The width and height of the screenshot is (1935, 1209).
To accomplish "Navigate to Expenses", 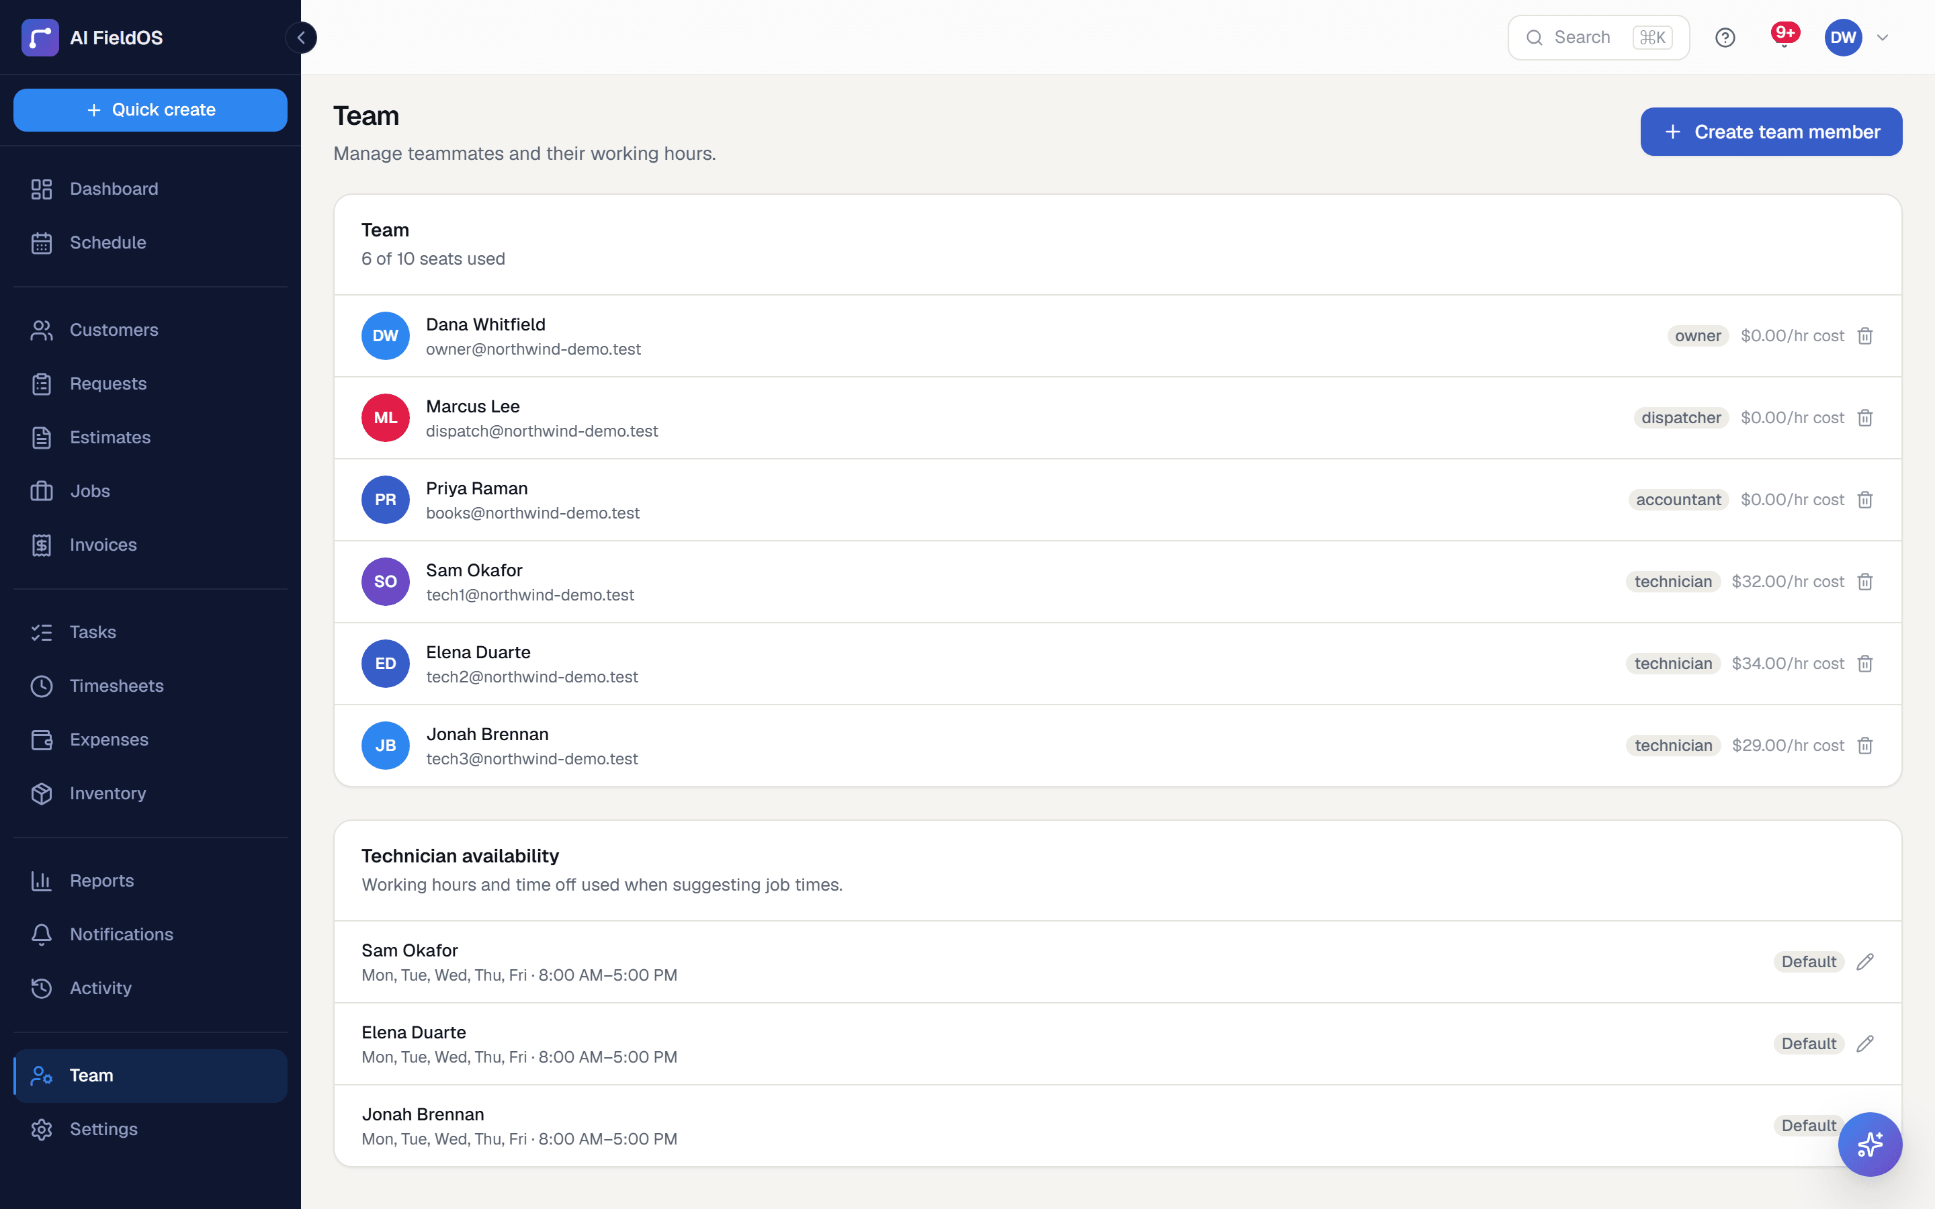I will click(x=150, y=740).
